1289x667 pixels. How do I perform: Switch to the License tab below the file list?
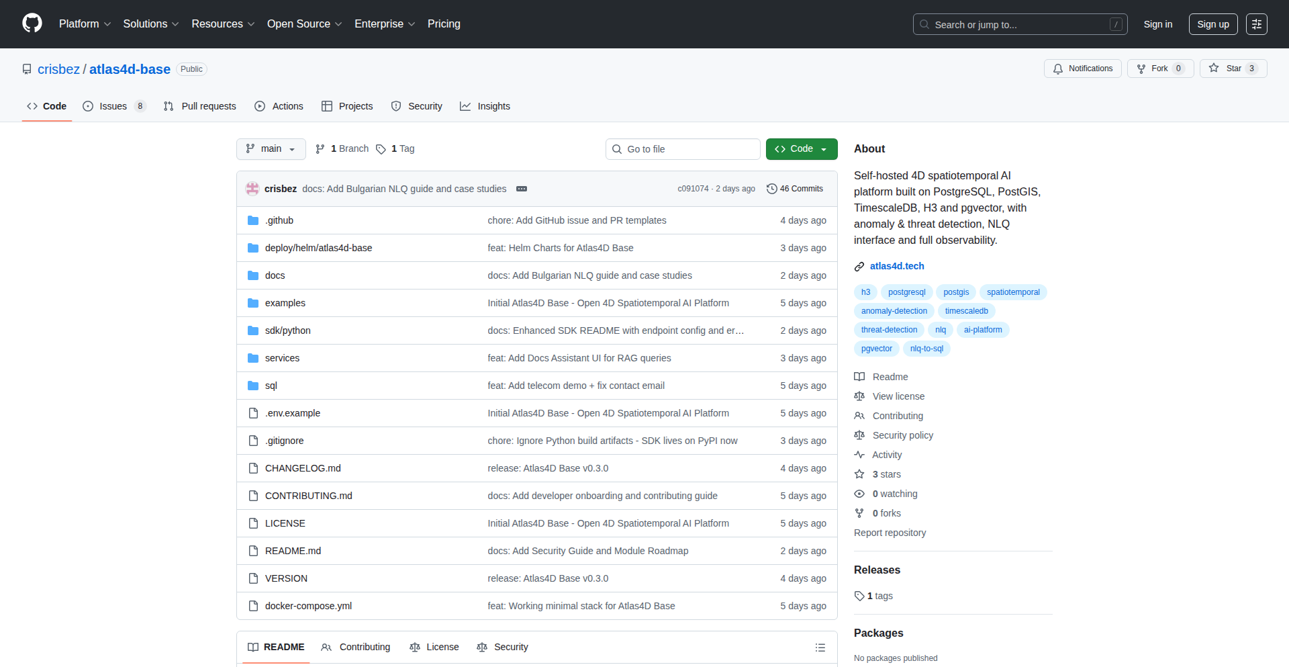[434, 648]
